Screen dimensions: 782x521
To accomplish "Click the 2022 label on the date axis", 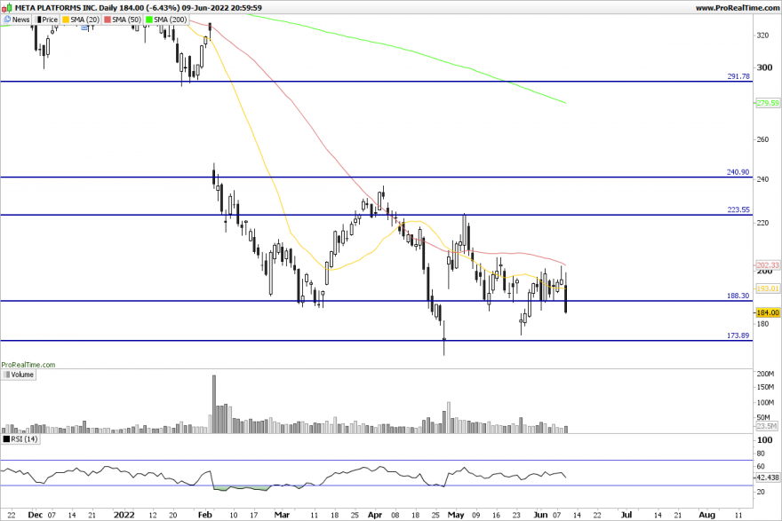I will pyautogui.click(x=124, y=515).
